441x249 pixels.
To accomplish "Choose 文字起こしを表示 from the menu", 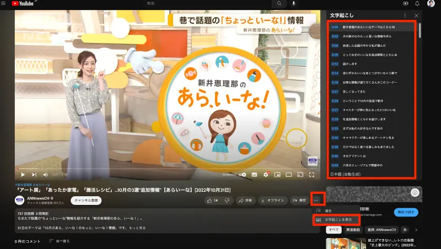I will pyautogui.click(x=336, y=220).
